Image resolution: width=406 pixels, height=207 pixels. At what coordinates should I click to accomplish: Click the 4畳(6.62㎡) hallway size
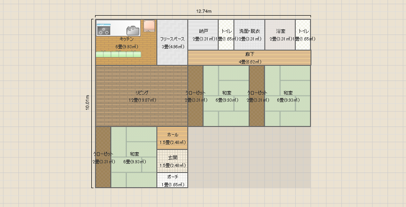(250, 62)
